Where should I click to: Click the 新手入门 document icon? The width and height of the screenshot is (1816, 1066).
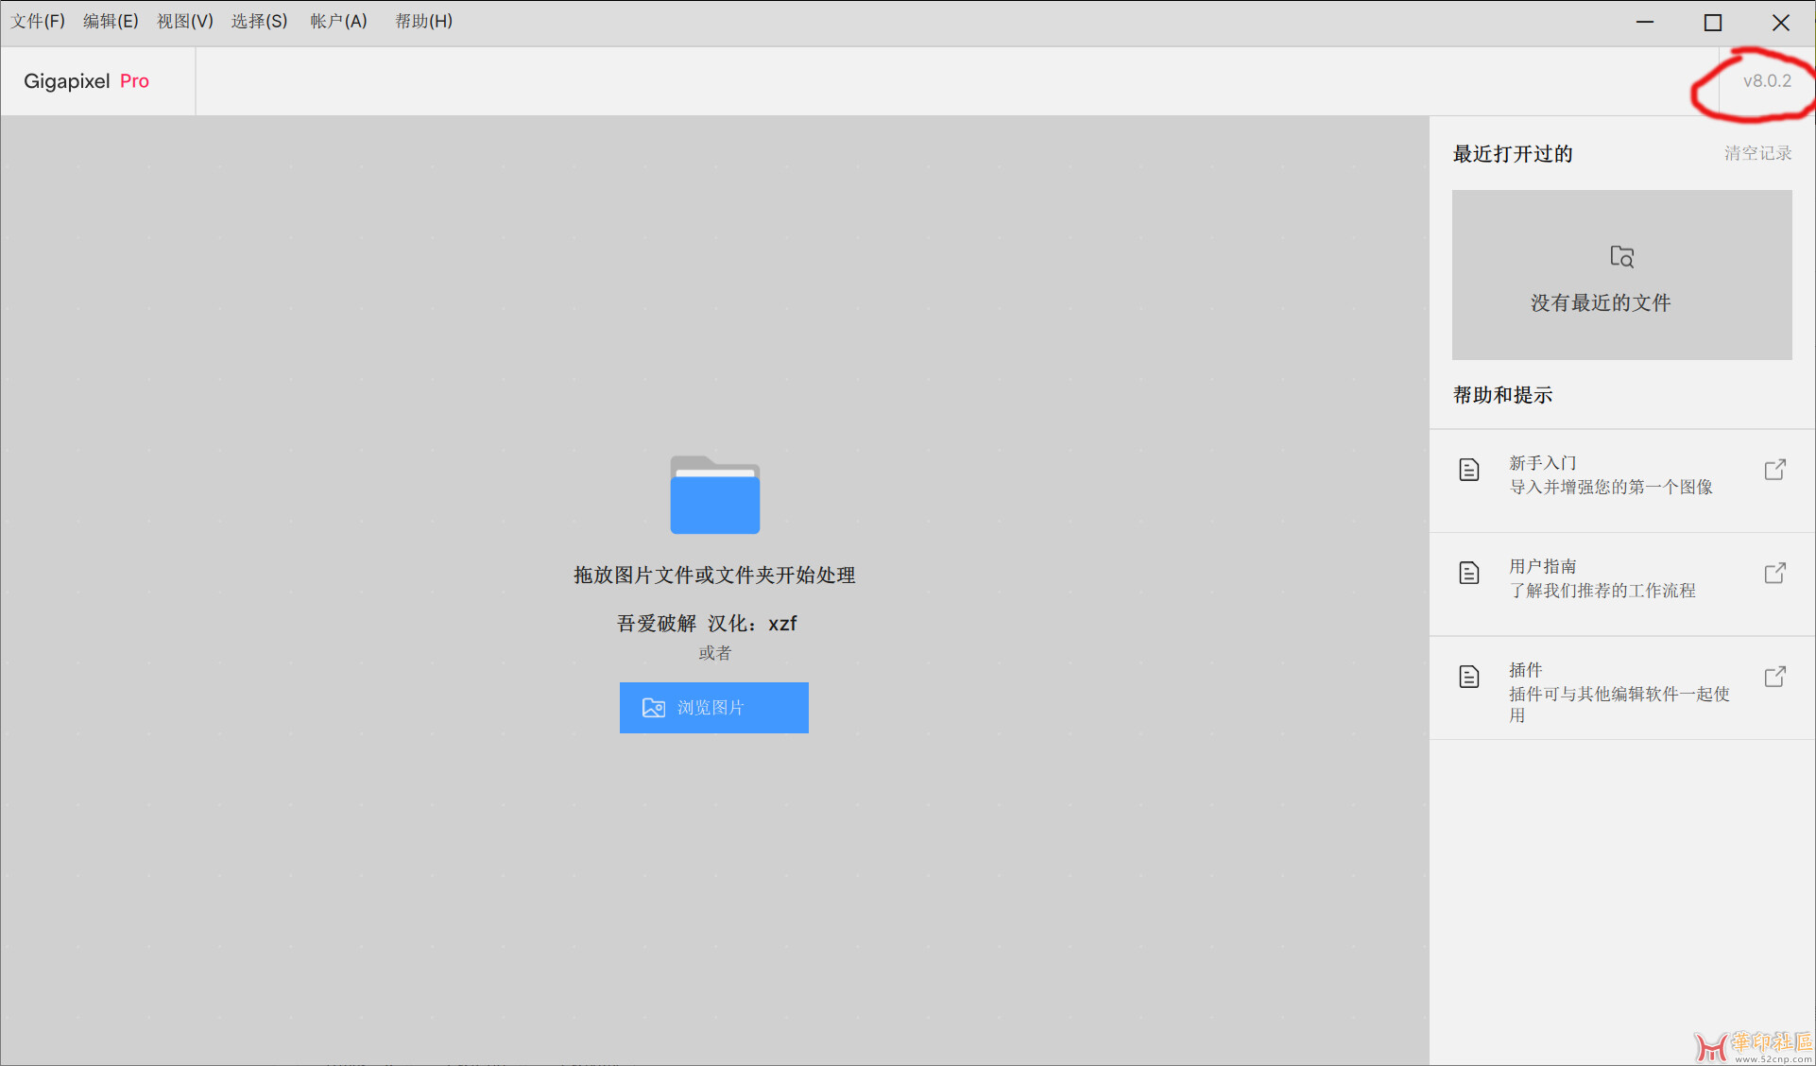(1468, 470)
